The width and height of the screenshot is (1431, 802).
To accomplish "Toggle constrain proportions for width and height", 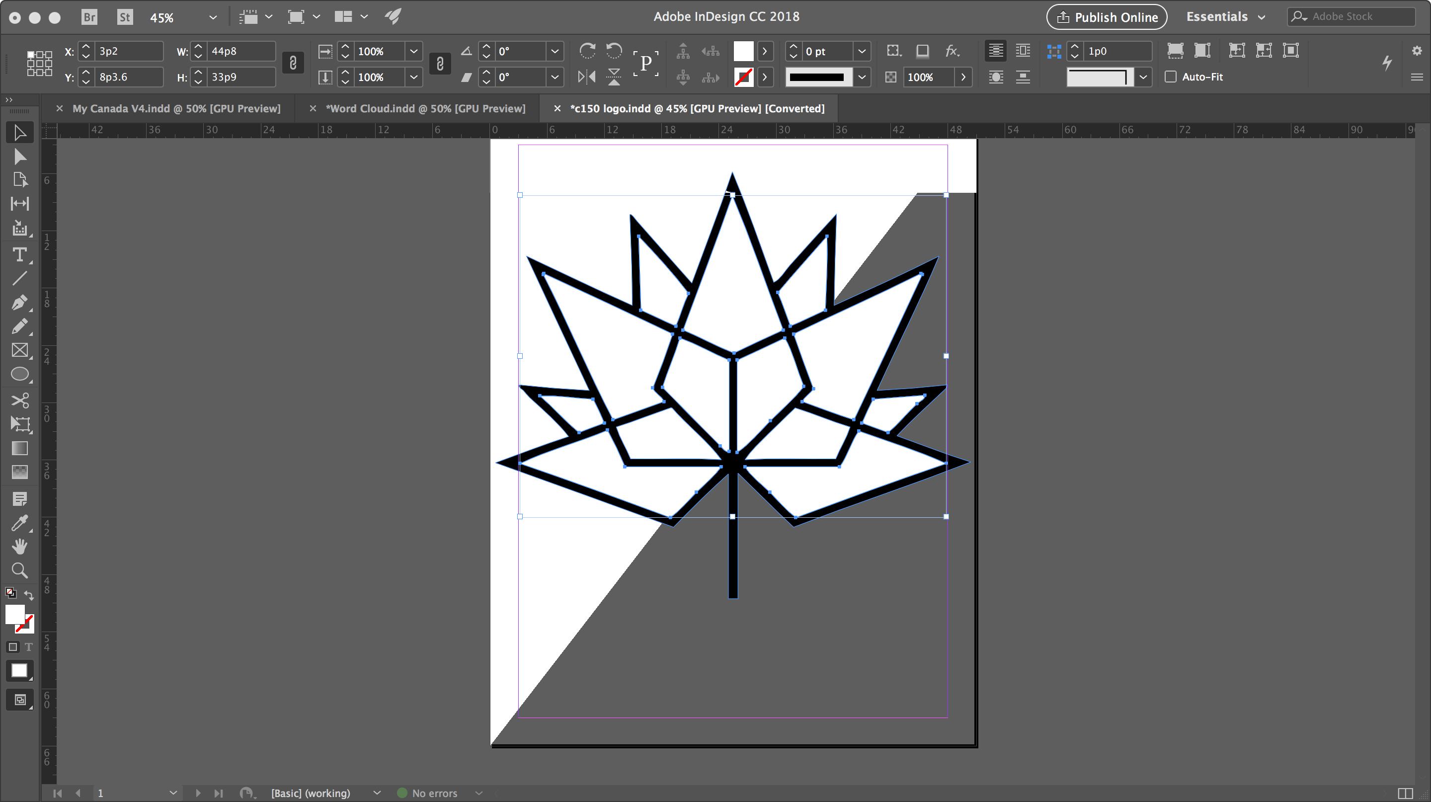I will point(293,63).
